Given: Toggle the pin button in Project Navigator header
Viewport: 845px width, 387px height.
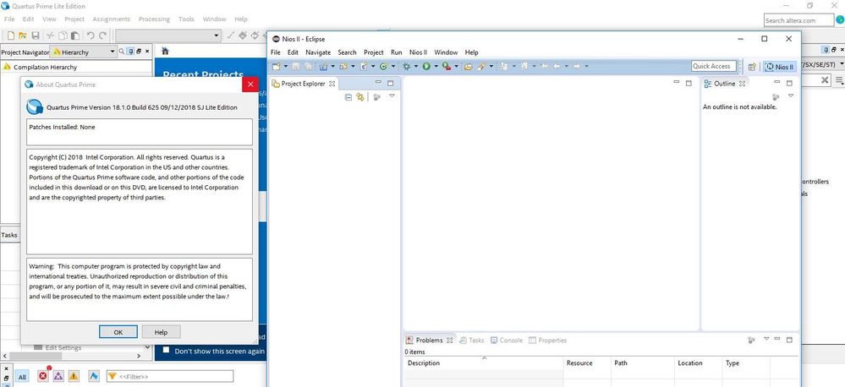Looking at the screenshot, I should tap(131, 52).
